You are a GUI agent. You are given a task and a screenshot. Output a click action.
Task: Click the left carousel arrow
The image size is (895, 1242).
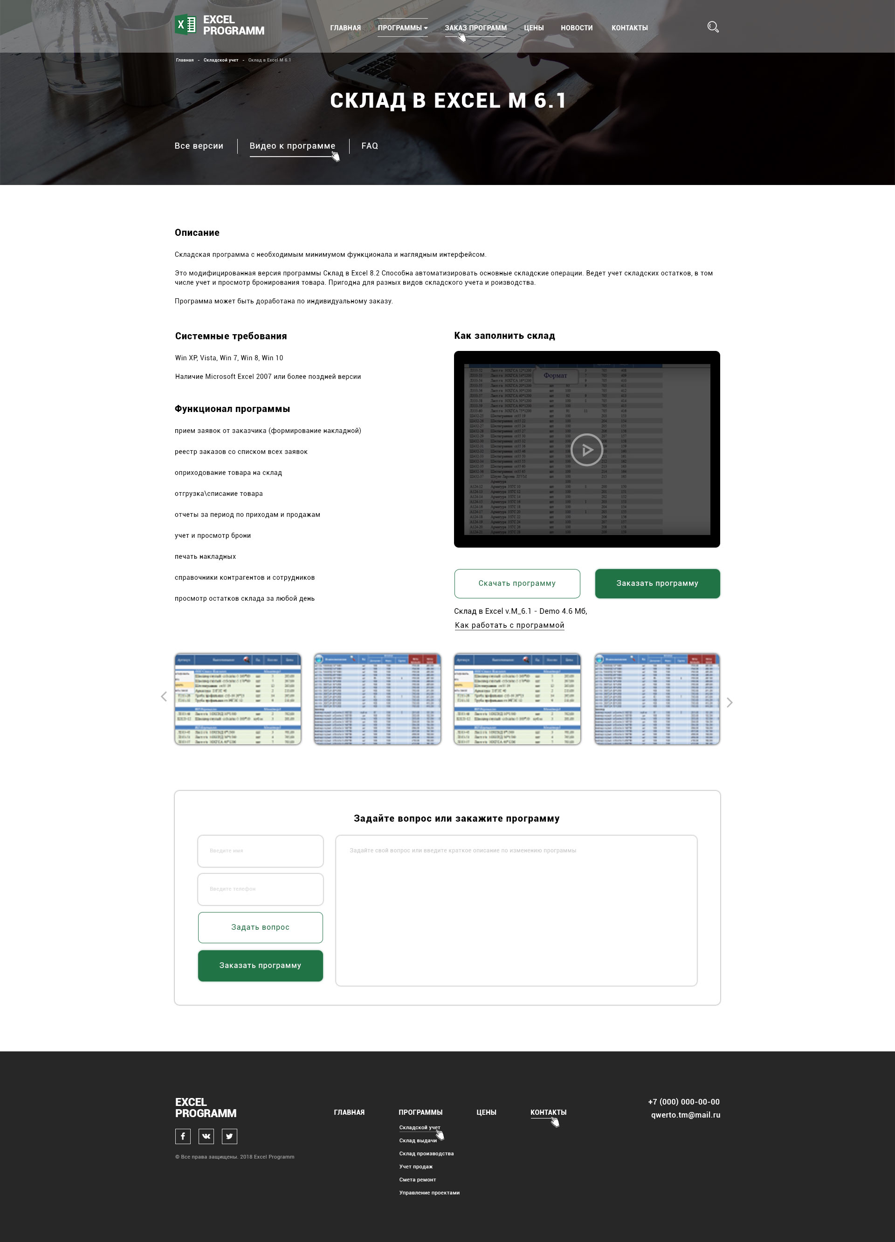coord(164,697)
